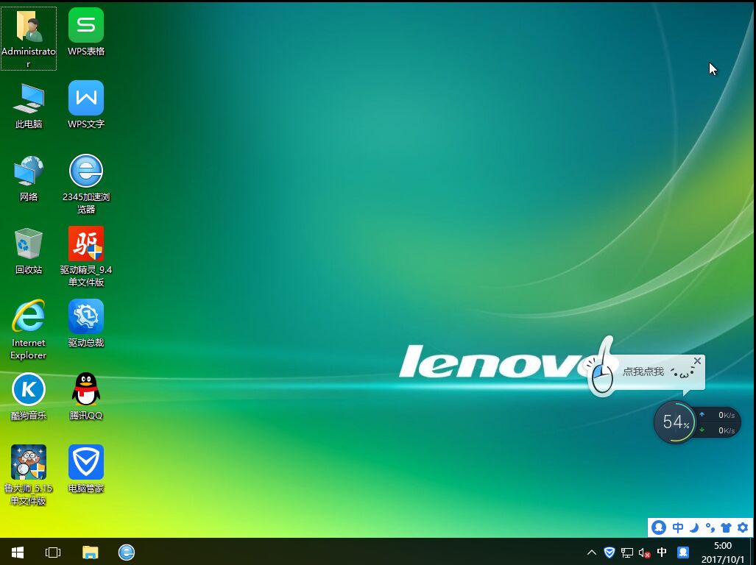Viewport: 756px width, 565px height.
Task: Open the Windows Start menu
Action: (18, 552)
